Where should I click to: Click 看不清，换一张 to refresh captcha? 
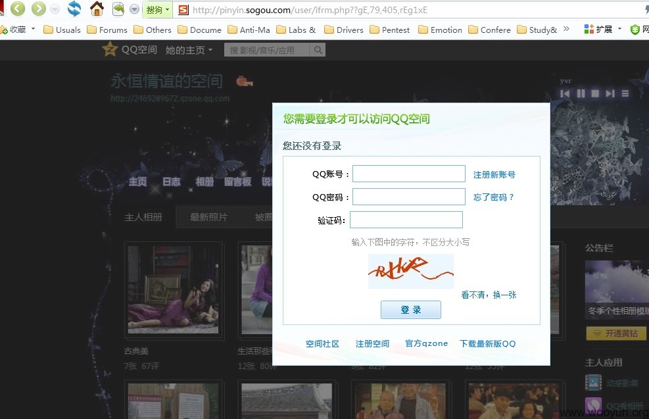[x=489, y=295]
